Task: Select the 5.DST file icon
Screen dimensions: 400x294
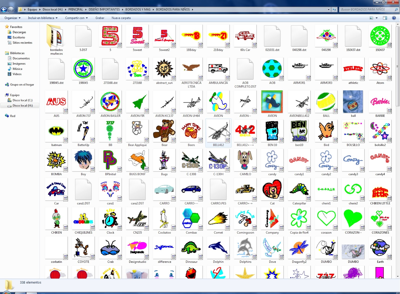Action: [83, 36]
